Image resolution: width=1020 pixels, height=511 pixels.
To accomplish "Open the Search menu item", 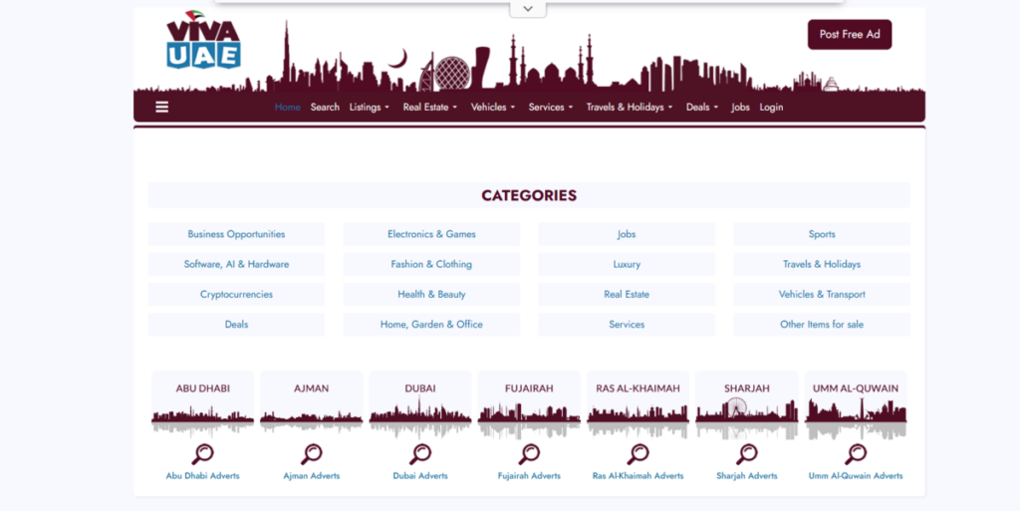I will click(325, 108).
